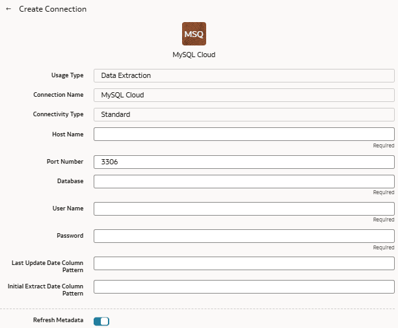This screenshot has height=328, width=398.
Task: Open the Connectivity Type field showing Standard
Action: [x=244, y=114]
